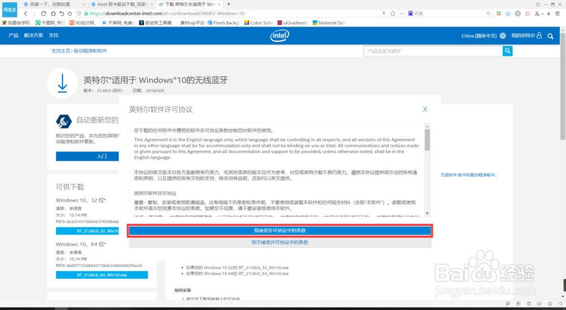This screenshot has width=566, height=310.
Task: Expand the screenshot tool dropdown arrow
Action: [542, 14]
